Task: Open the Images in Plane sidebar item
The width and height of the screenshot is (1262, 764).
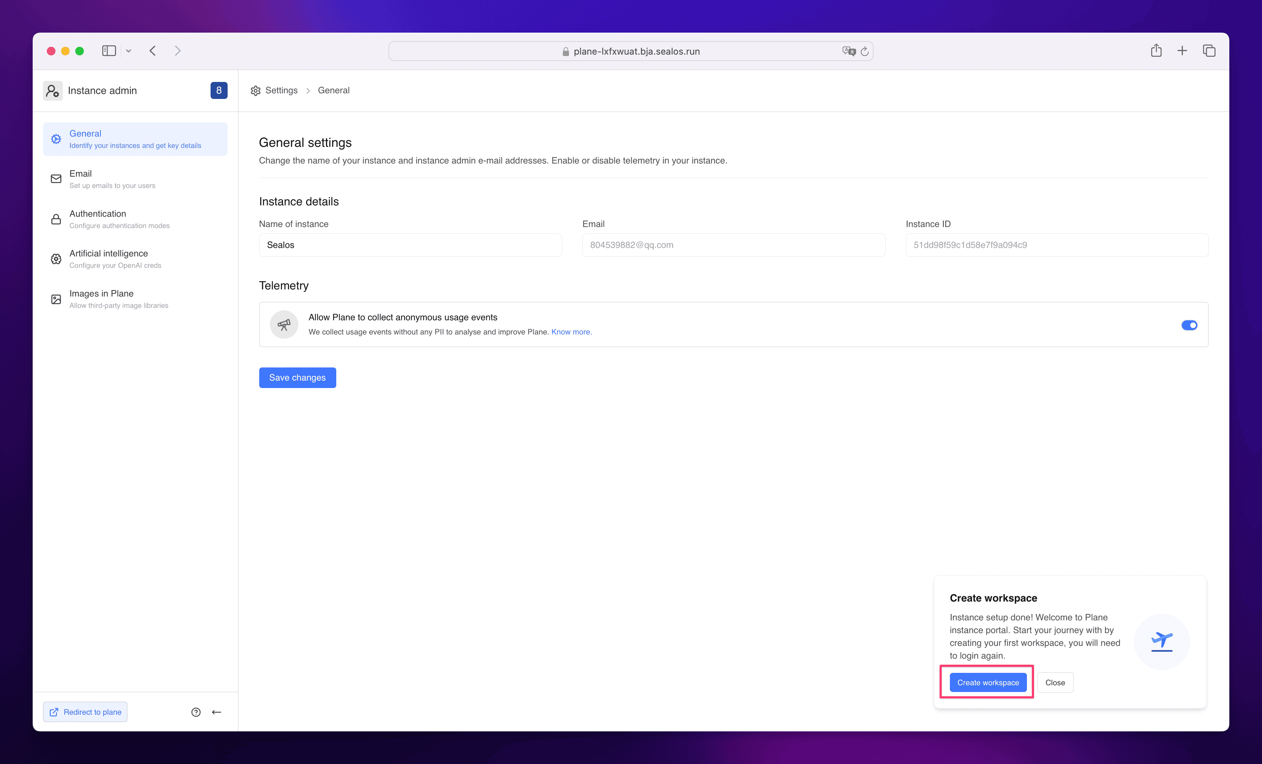Action: click(x=135, y=299)
